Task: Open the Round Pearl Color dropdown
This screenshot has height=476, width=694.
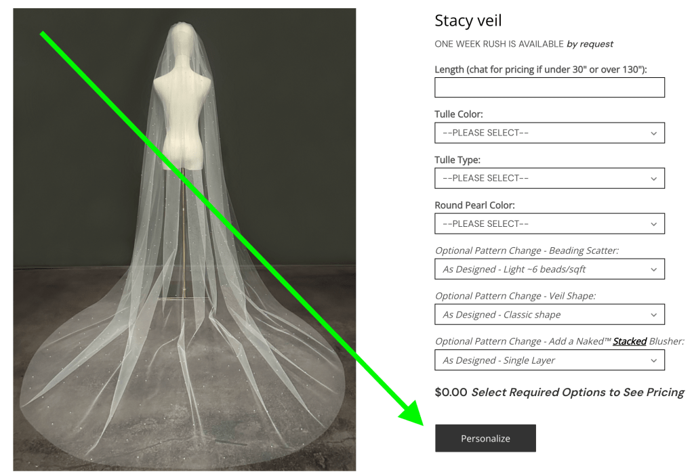Action: 549,224
